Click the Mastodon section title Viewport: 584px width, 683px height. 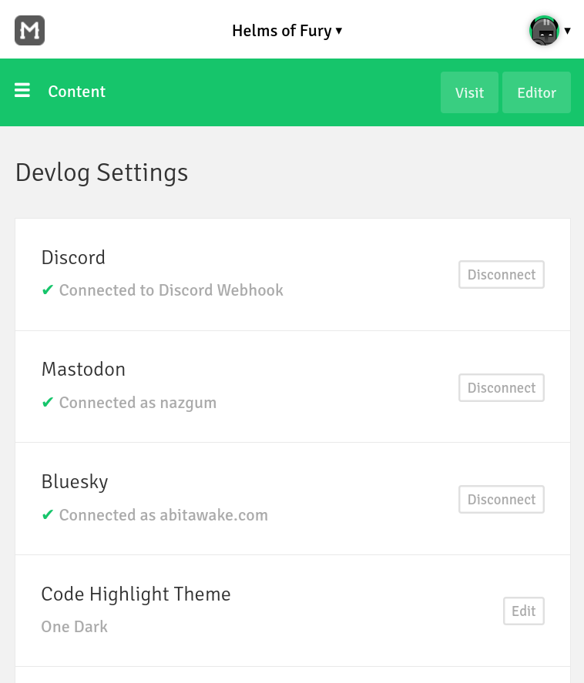83,370
